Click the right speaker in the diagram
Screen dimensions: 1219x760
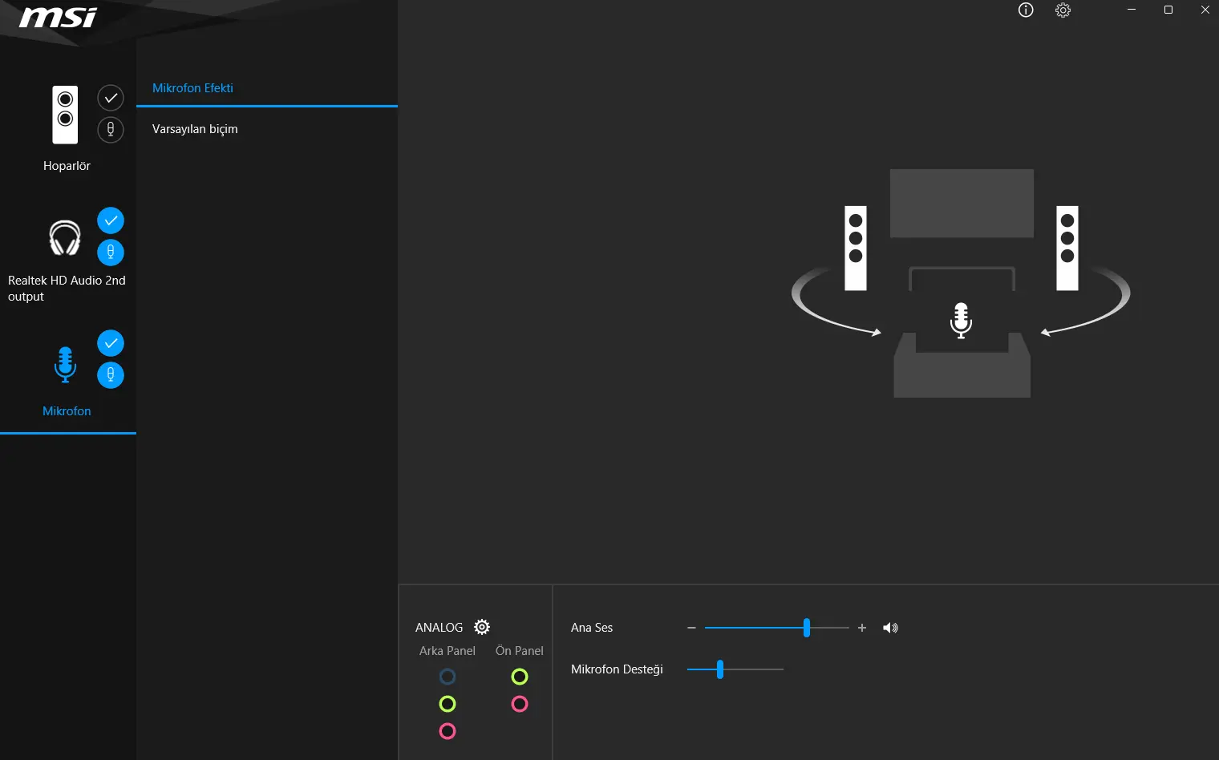pyautogui.click(x=1067, y=248)
